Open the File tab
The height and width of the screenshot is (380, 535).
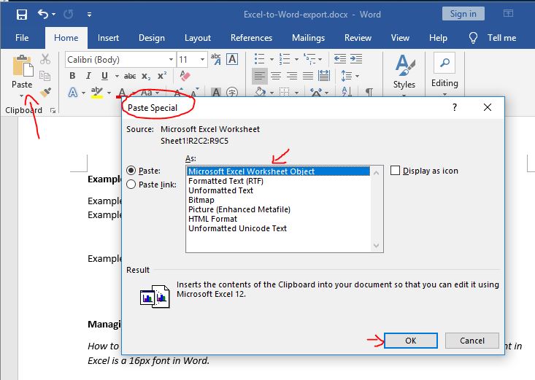point(22,38)
